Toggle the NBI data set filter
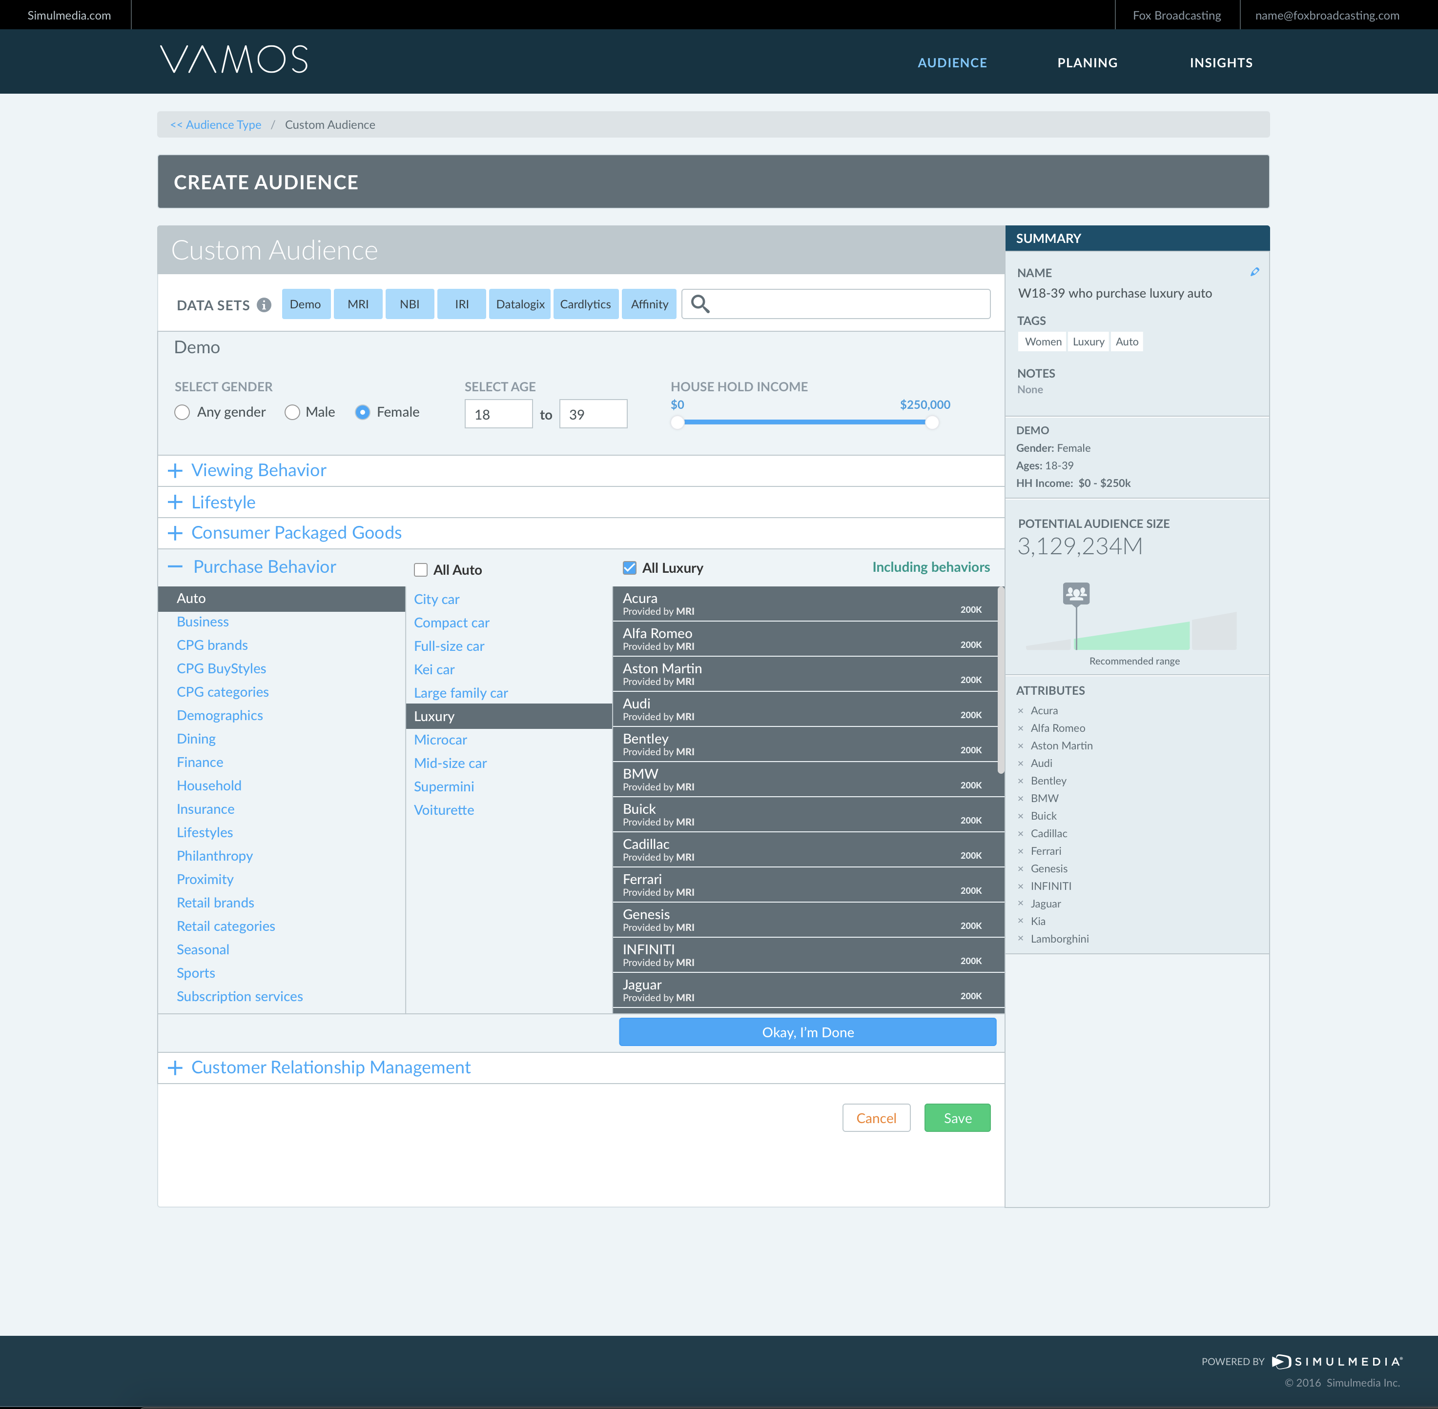 [410, 304]
